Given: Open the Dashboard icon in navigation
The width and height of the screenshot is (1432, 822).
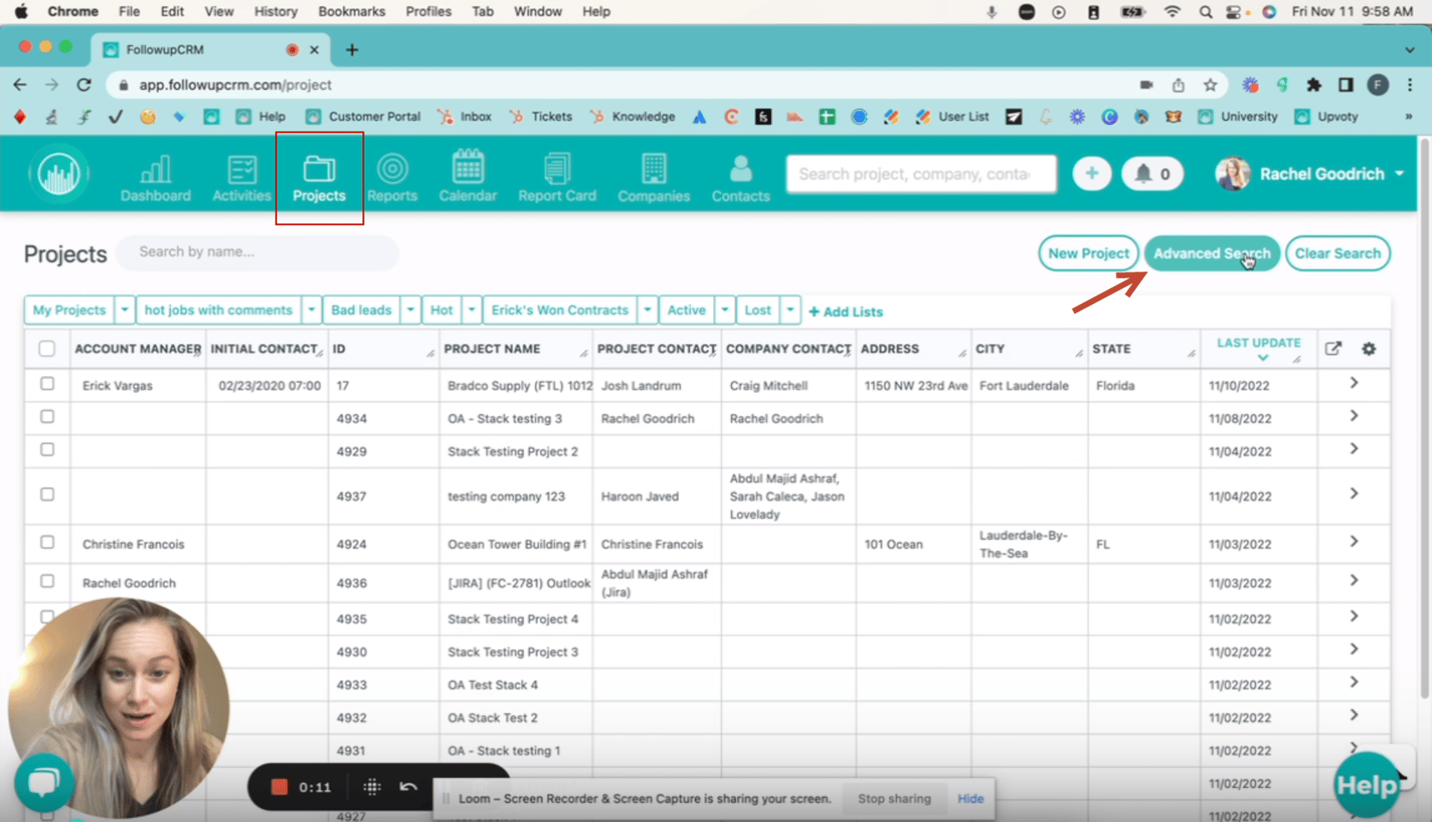Looking at the screenshot, I should (x=156, y=170).
